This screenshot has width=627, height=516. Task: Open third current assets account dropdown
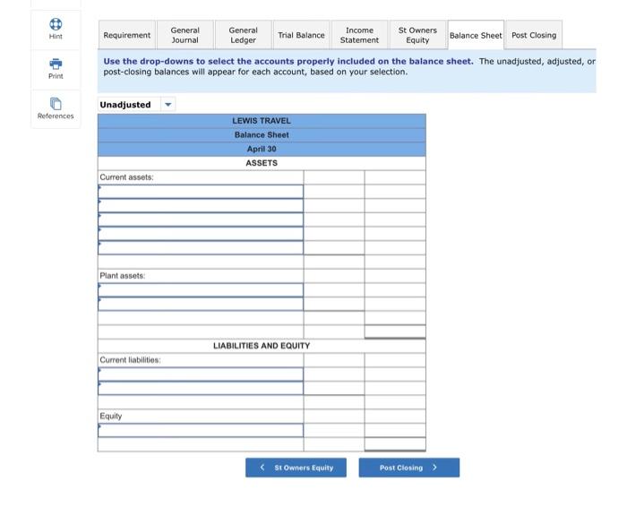tap(201, 219)
